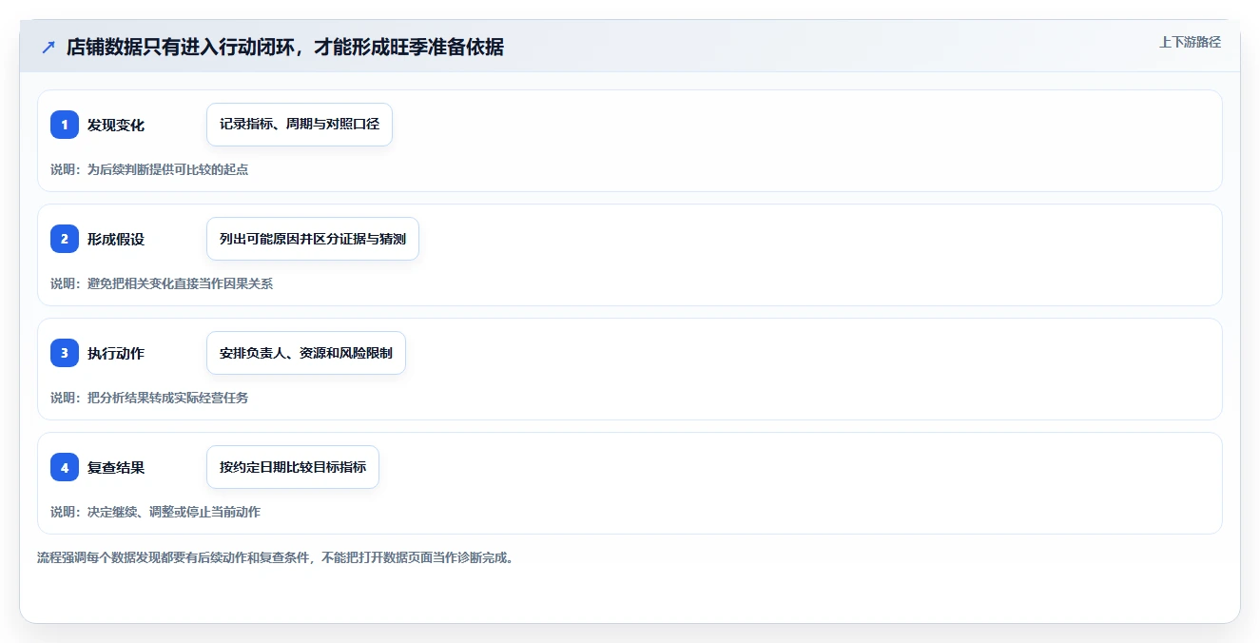Click the footer summary starting 流程强调每个数据发现

[x=277, y=557]
